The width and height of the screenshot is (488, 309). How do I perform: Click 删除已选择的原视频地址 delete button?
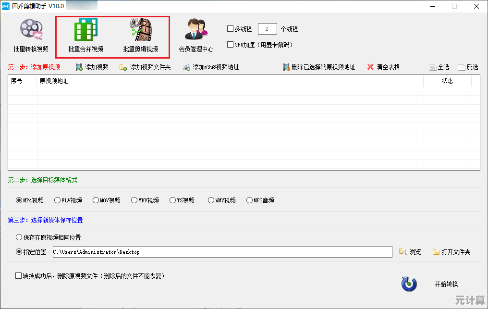pos(319,67)
